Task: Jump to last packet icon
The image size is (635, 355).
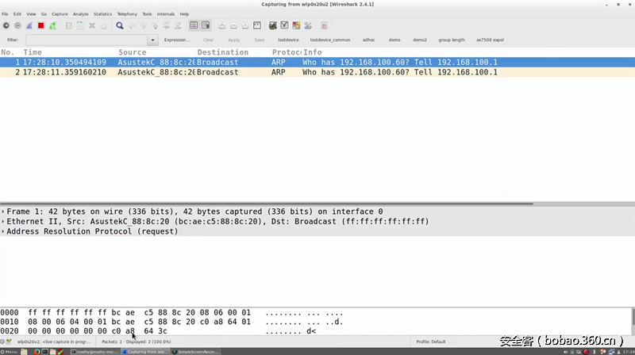Action: (x=178, y=25)
